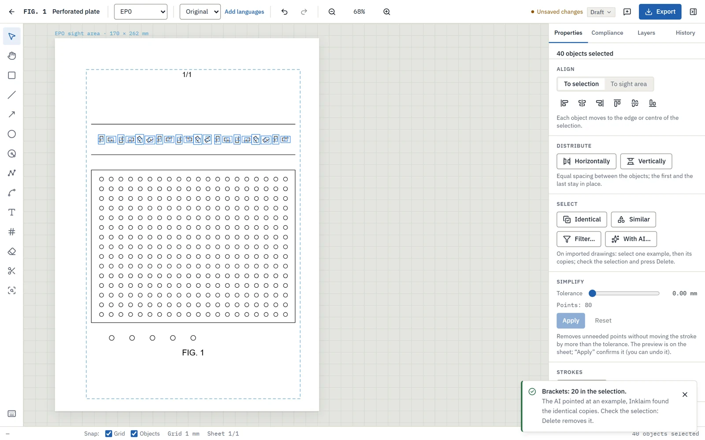Align objects to top edge
Screen dimensions: 705x440
617,103
